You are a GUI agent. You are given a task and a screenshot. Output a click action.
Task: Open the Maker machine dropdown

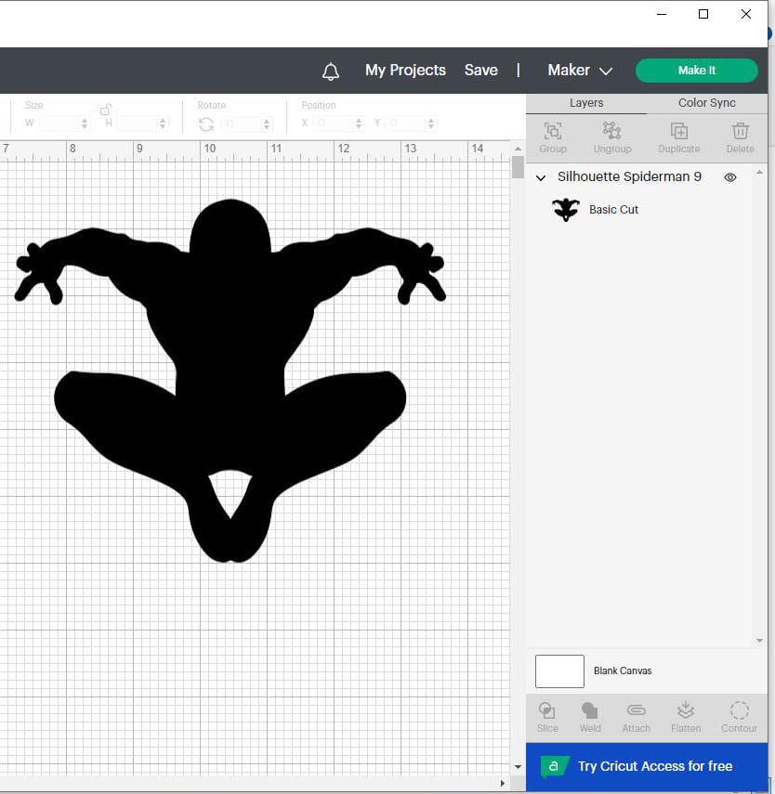click(580, 70)
